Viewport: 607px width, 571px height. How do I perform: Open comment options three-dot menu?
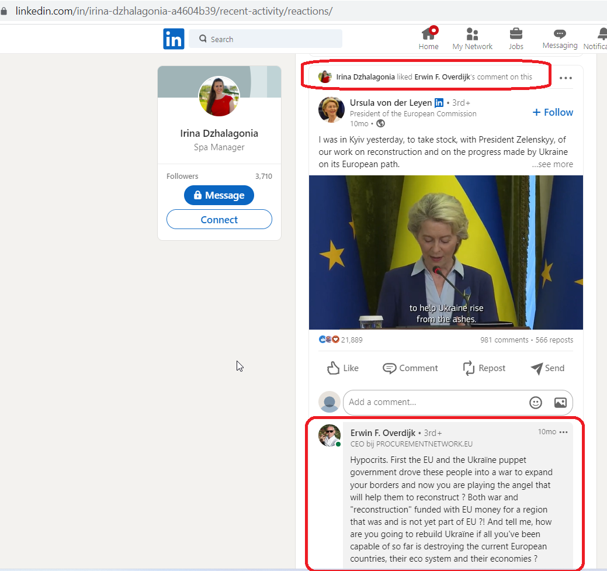[x=564, y=432]
